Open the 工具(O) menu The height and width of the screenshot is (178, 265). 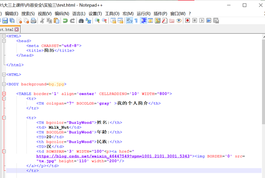pos(112,13)
